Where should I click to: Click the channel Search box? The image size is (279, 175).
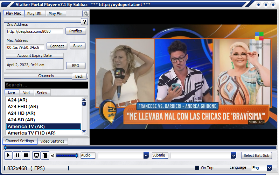[x=47, y=85]
